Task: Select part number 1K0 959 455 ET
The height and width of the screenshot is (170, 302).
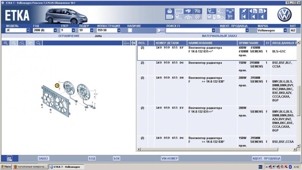Action: click(x=170, y=108)
